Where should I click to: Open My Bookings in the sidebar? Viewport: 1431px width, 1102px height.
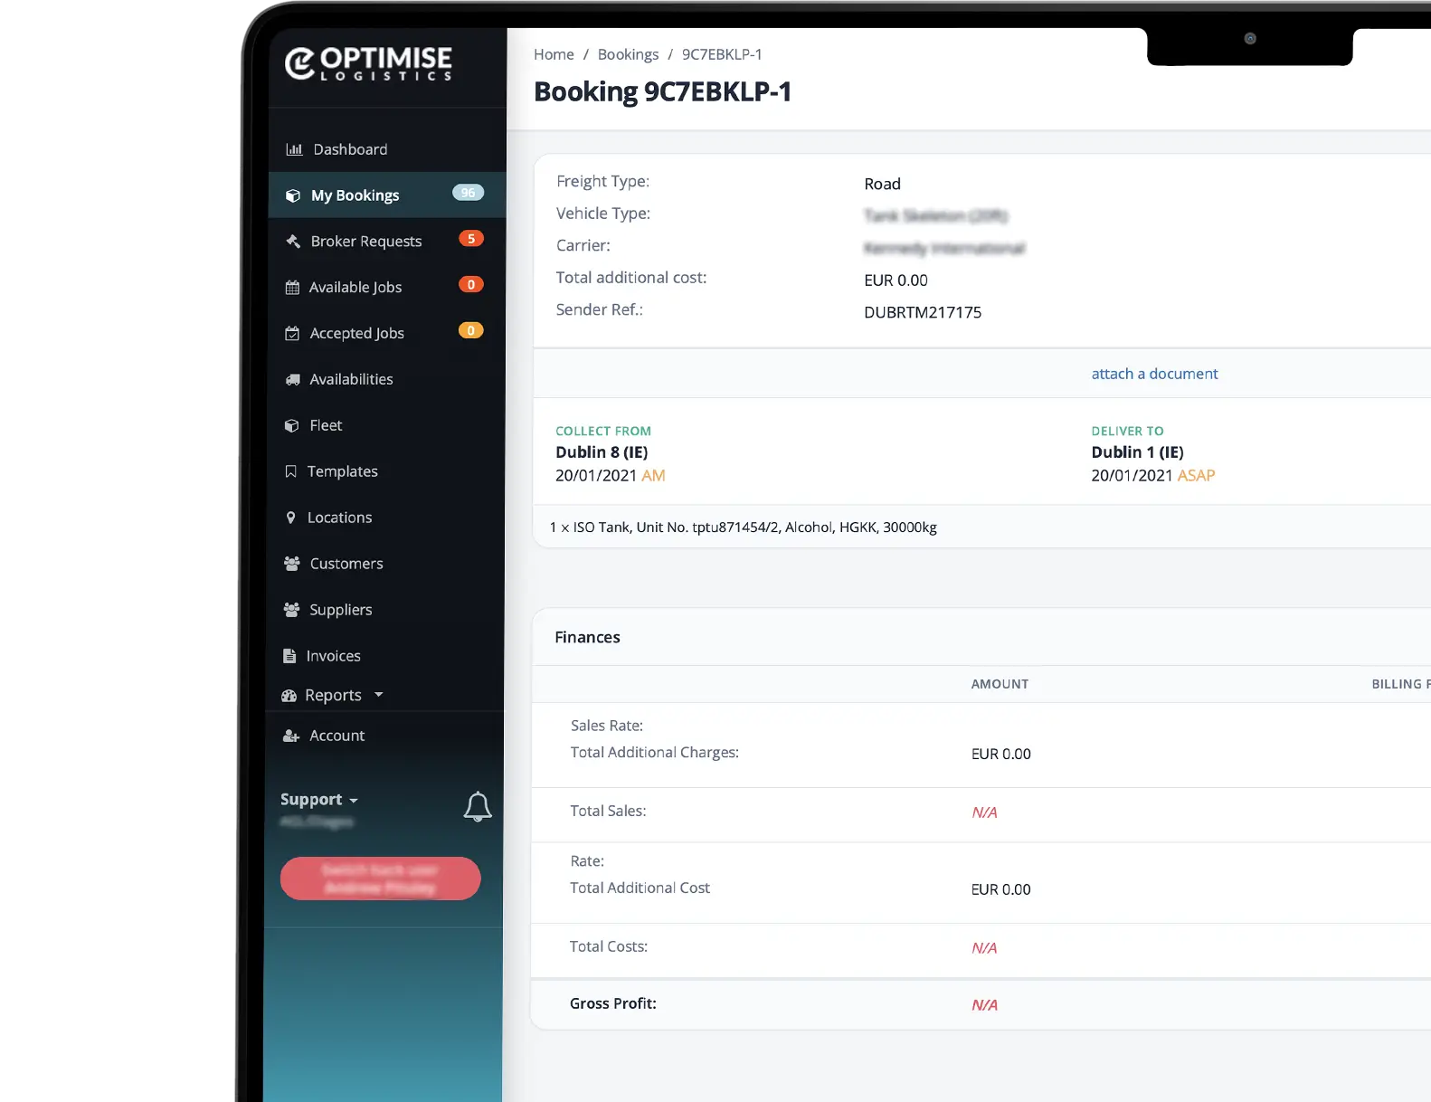(387, 195)
